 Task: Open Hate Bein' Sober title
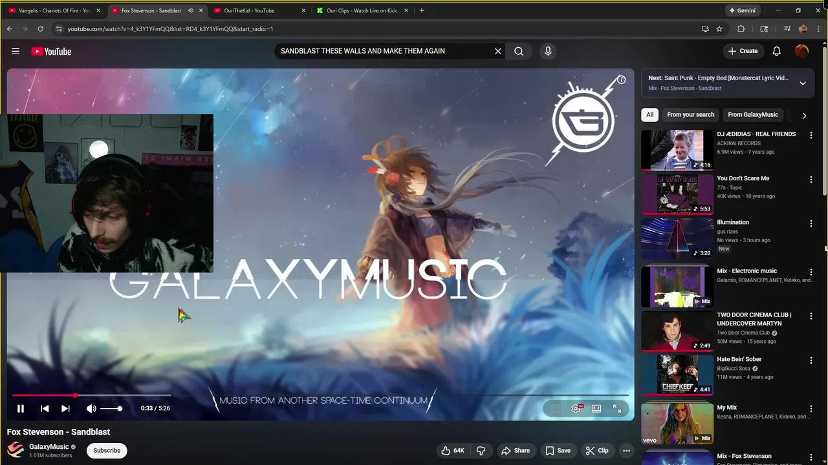click(x=739, y=359)
